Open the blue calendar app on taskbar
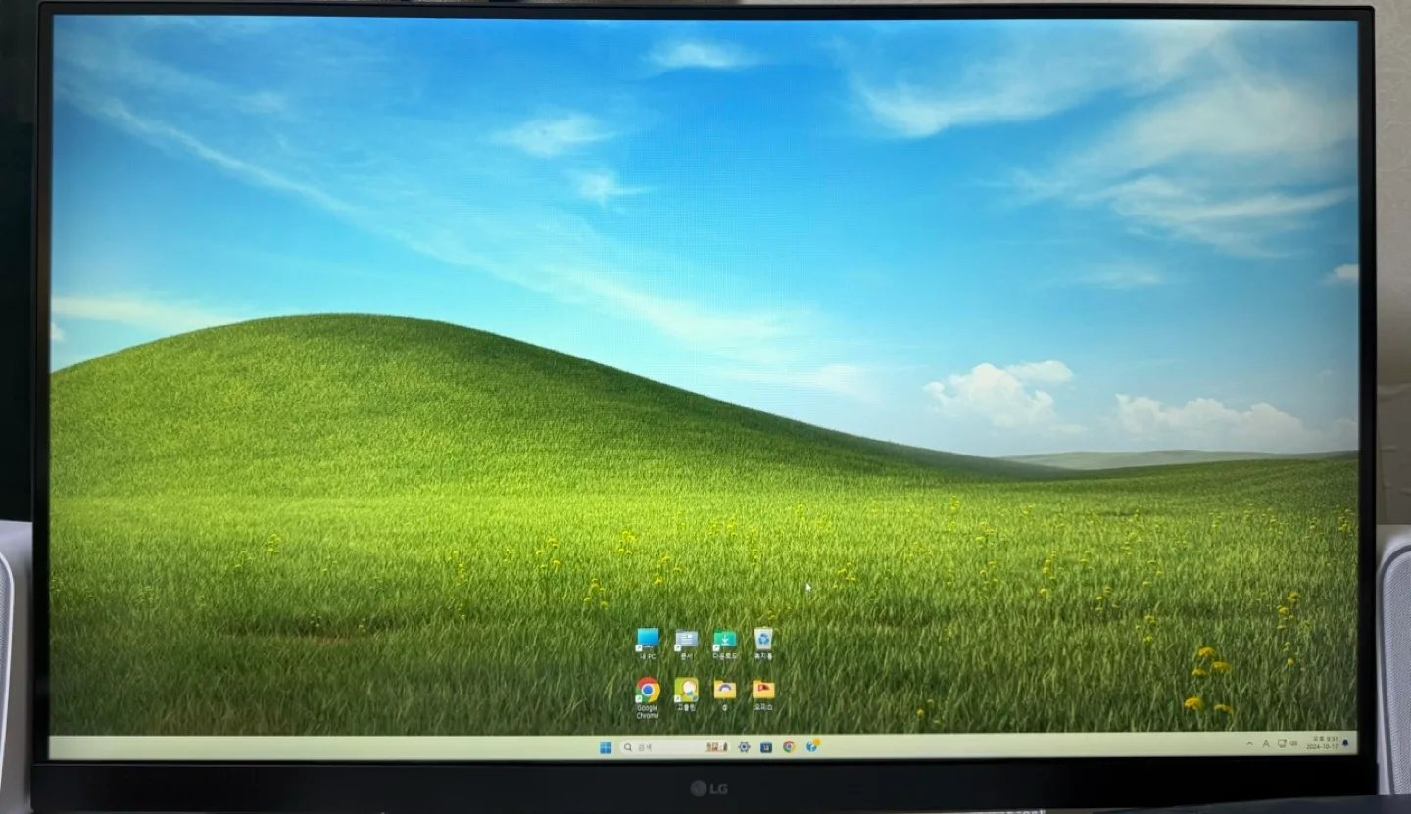 766,747
